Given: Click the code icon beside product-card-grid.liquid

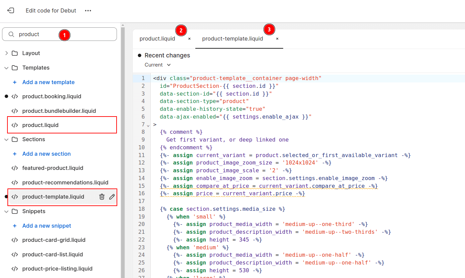Looking at the screenshot, I should click(15, 240).
